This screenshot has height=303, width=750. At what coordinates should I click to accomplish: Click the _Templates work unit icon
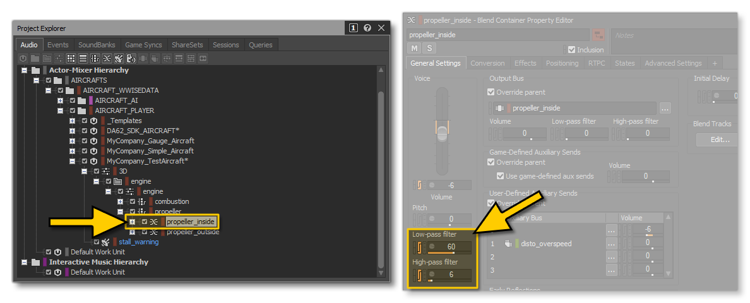[93, 121]
